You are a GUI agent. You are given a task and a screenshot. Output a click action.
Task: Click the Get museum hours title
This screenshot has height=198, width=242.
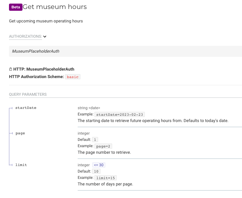56,7
